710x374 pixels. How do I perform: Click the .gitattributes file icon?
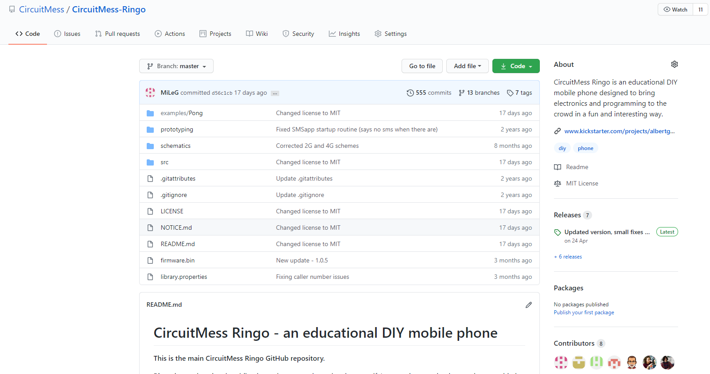(x=150, y=179)
